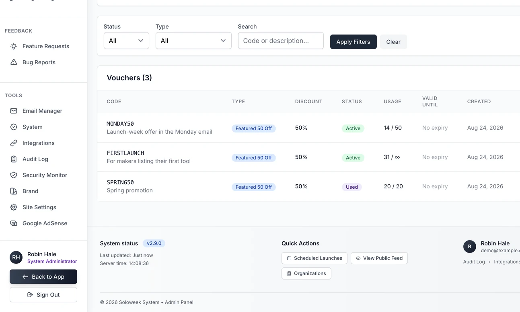Click the Security Monitor shield icon

(14, 175)
